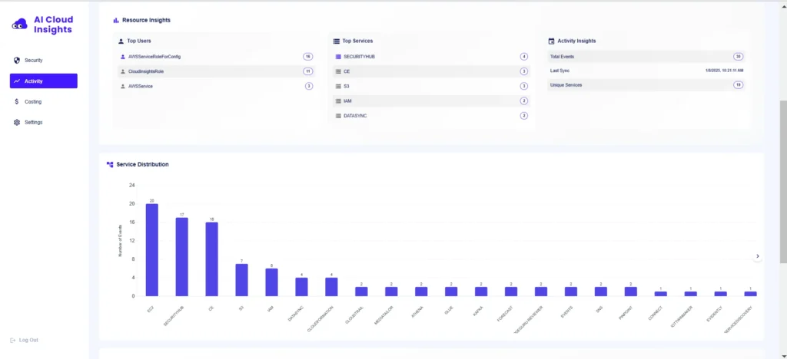The width and height of the screenshot is (787, 359).
Task: Click the CLOUDFORMATION bar in the chart
Action: [x=331, y=287]
